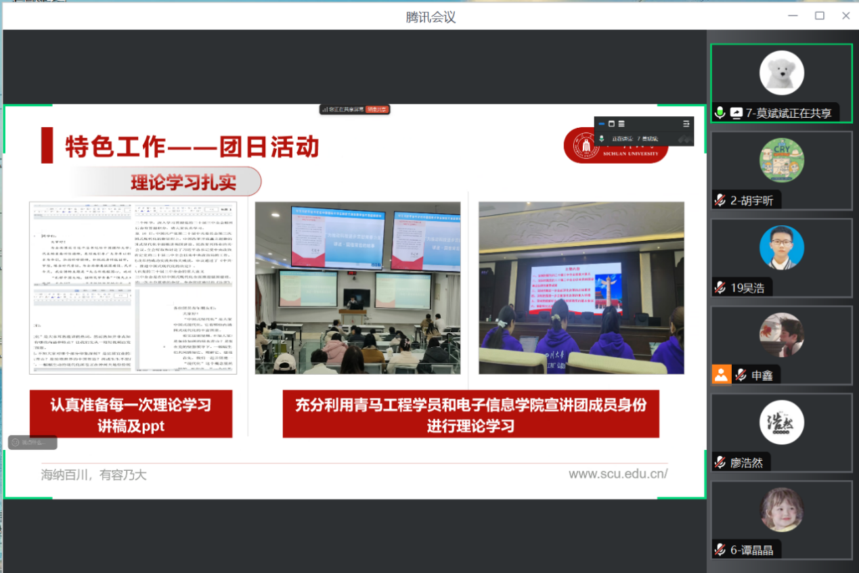The width and height of the screenshot is (859, 573).
Task: Select the bear avatar of 7-莫斌斌
Action: (781, 73)
